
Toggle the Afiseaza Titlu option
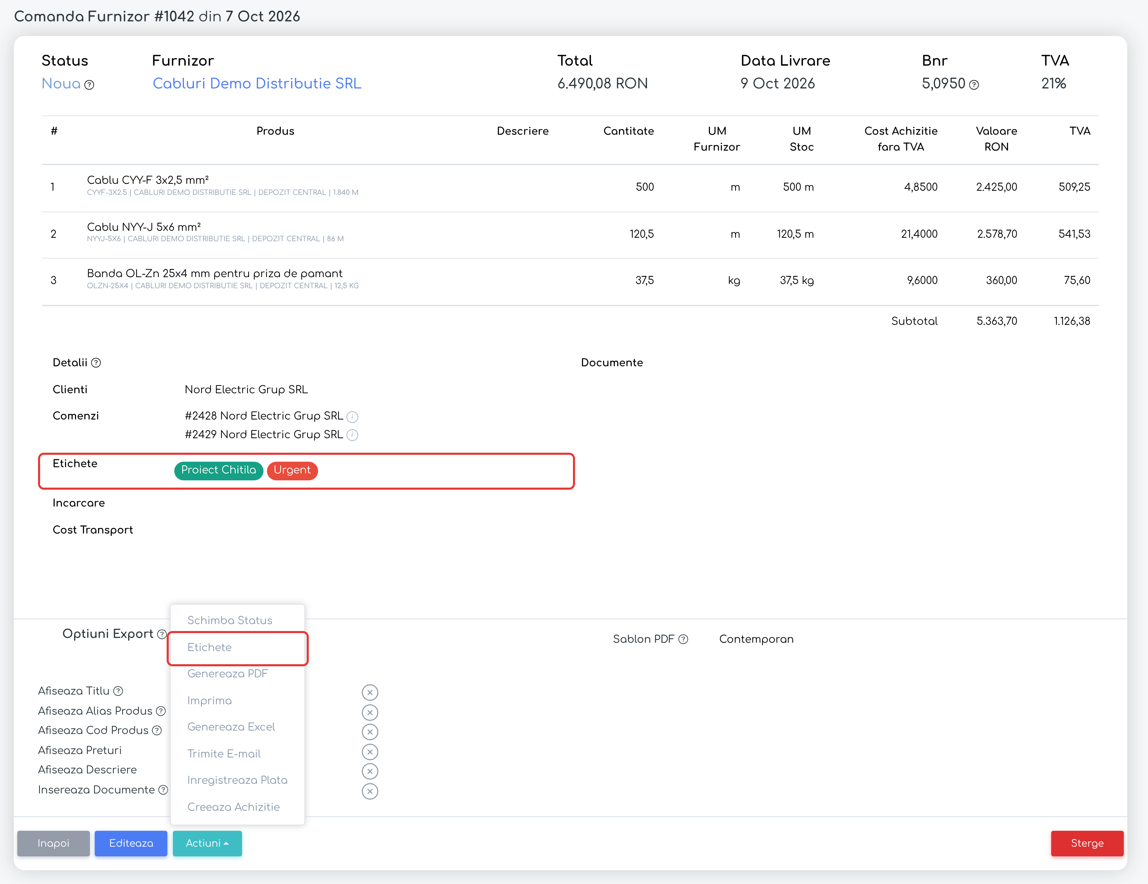pos(370,693)
